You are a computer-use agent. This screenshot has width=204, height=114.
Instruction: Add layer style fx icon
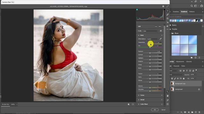(181, 112)
